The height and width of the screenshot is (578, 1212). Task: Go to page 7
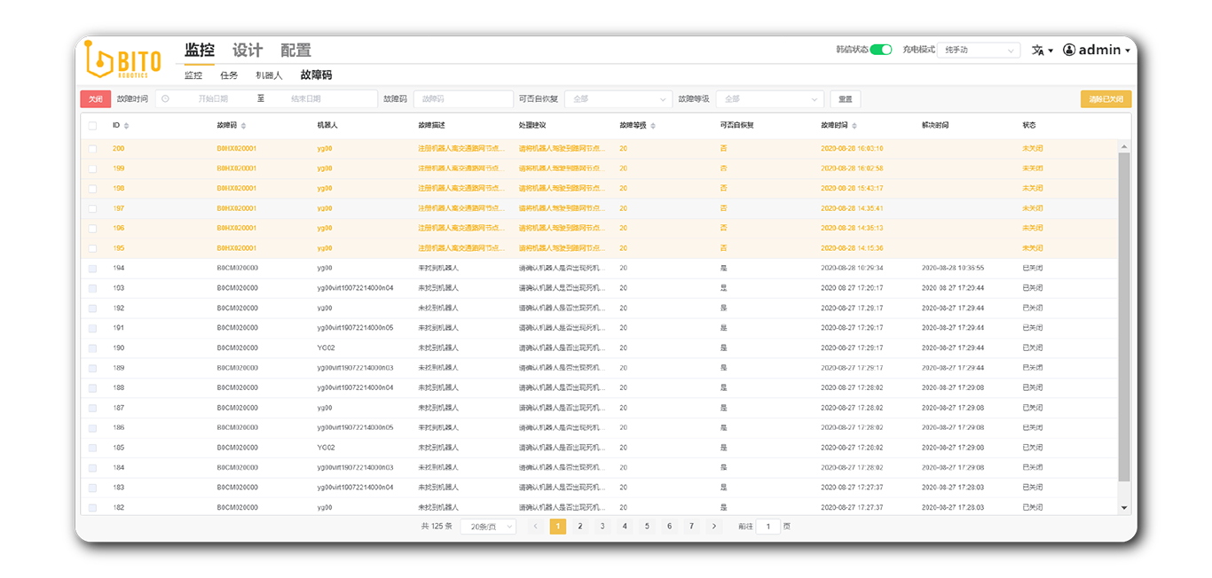(692, 527)
